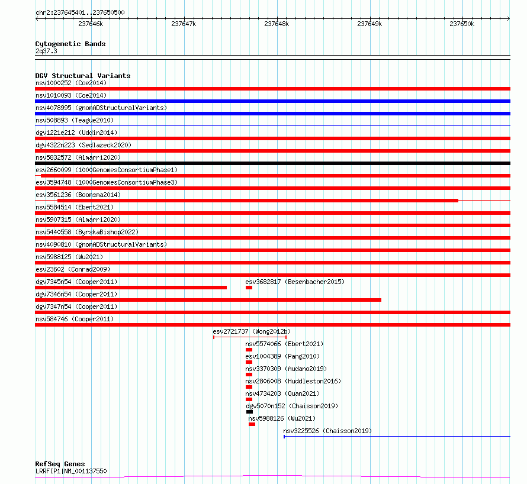Click esv3594748 (1000GenomesConsortiumPhase3) label
Image resolution: width=527 pixels, height=484 pixels.
coord(107,182)
